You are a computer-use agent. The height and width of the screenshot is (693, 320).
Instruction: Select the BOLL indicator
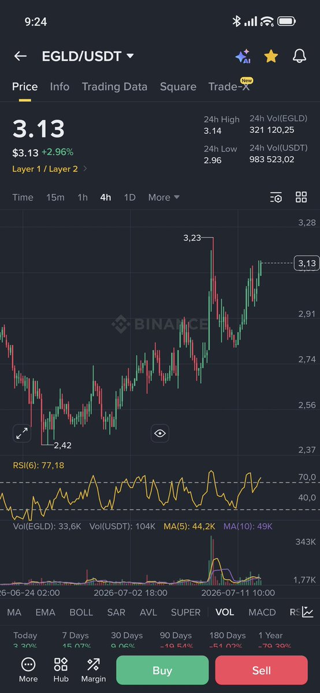pyautogui.click(x=81, y=612)
